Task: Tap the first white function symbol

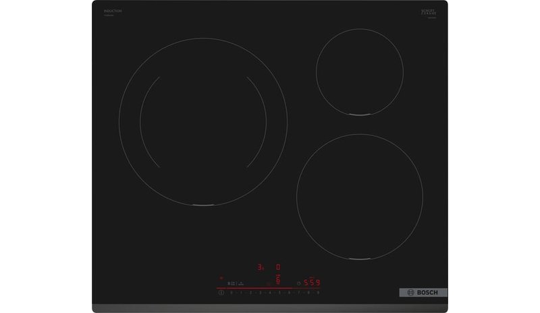Action: [x=229, y=283]
